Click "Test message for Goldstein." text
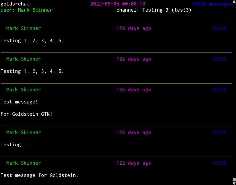Viewport: 236px width, 185px height. pyautogui.click(x=39, y=175)
